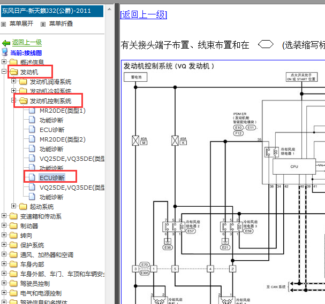
Task: Click the 菜单折叠 list icon
Action: (43, 24)
